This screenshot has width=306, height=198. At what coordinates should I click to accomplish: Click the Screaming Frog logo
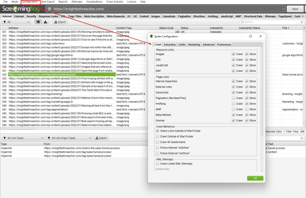click(x=21, y=9)
